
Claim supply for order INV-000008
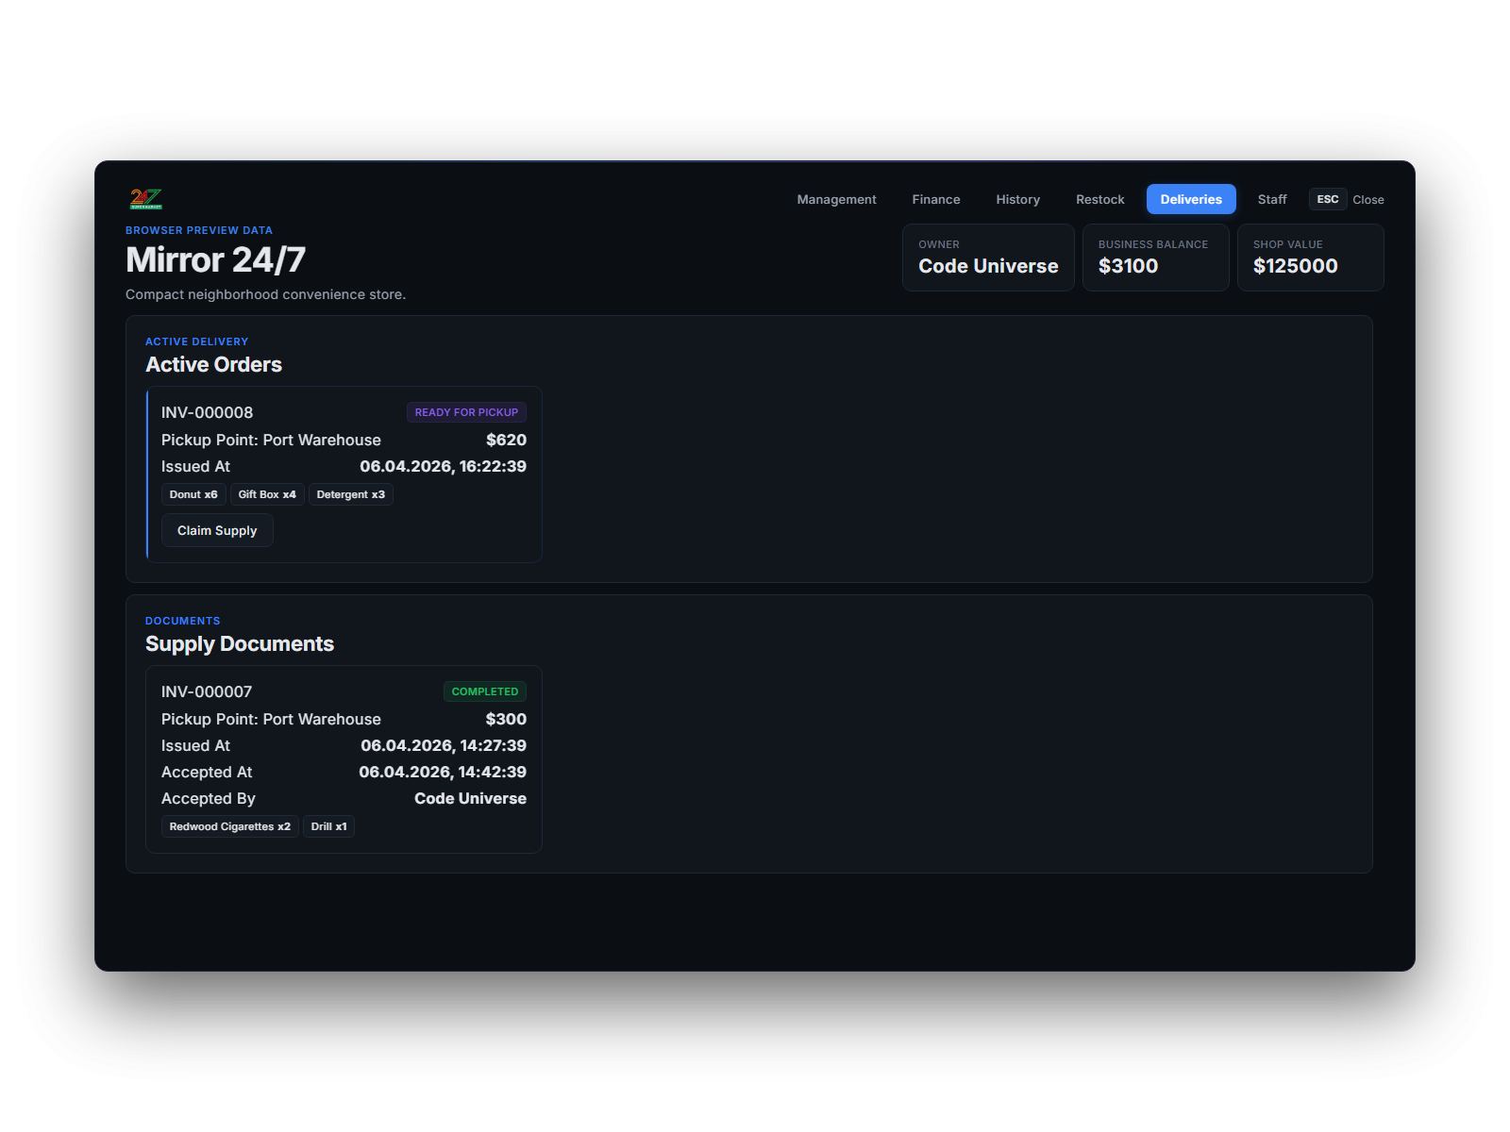click(x=217, y=530)
